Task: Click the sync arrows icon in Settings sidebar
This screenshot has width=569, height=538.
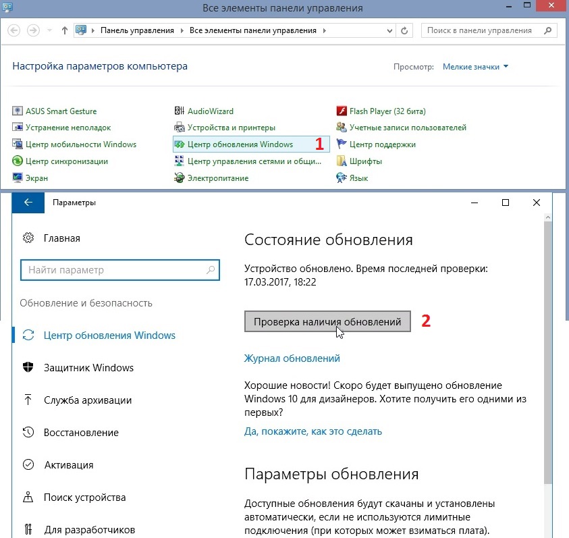Action: 28,335
